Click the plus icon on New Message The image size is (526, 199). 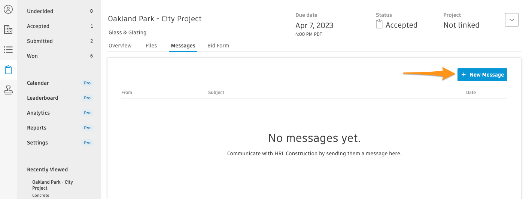(463, 75)
